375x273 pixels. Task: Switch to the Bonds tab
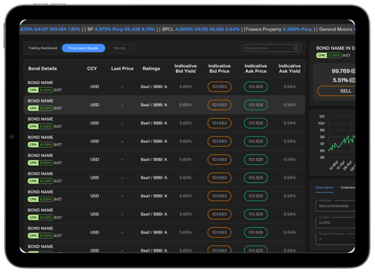[x=120, y=48]
